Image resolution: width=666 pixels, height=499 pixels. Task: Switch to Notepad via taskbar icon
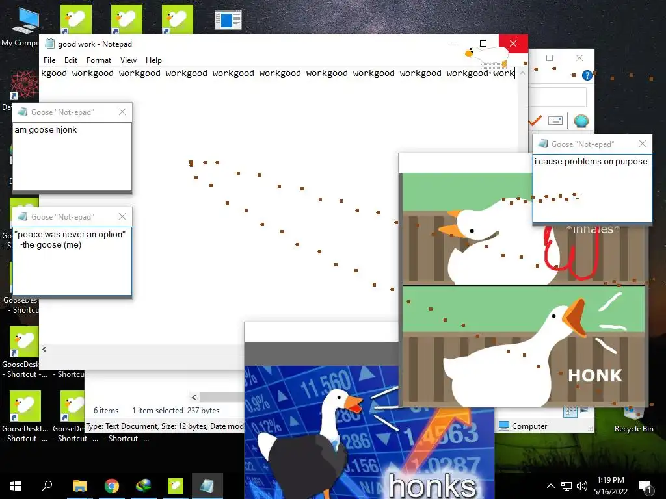pyautogui.click(x=207, y=486)
